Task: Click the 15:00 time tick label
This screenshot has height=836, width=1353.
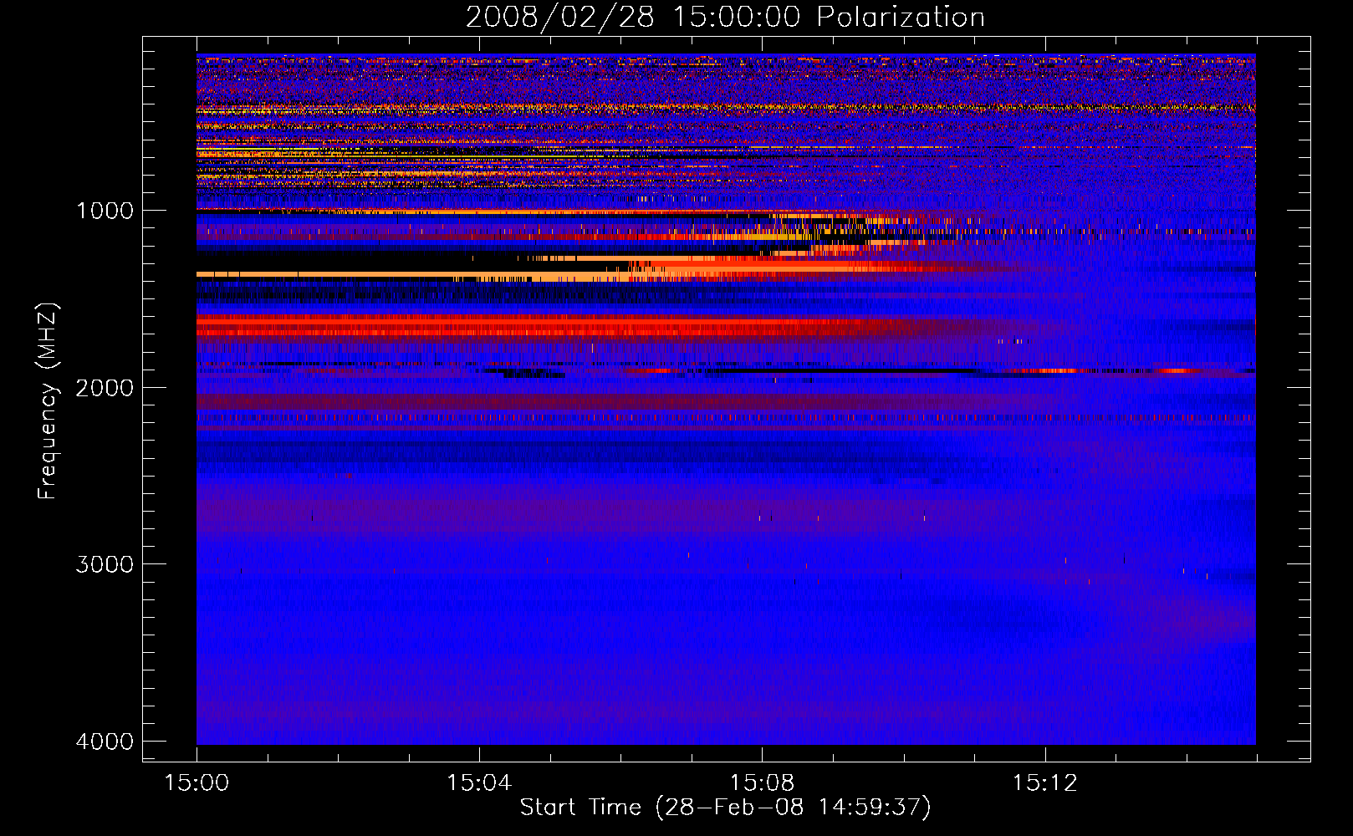Action: pyautogui.click(x=197, y=783)
